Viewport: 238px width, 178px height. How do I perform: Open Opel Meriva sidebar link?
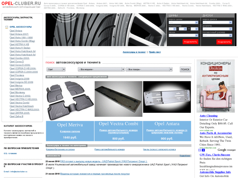coord(16,86)
